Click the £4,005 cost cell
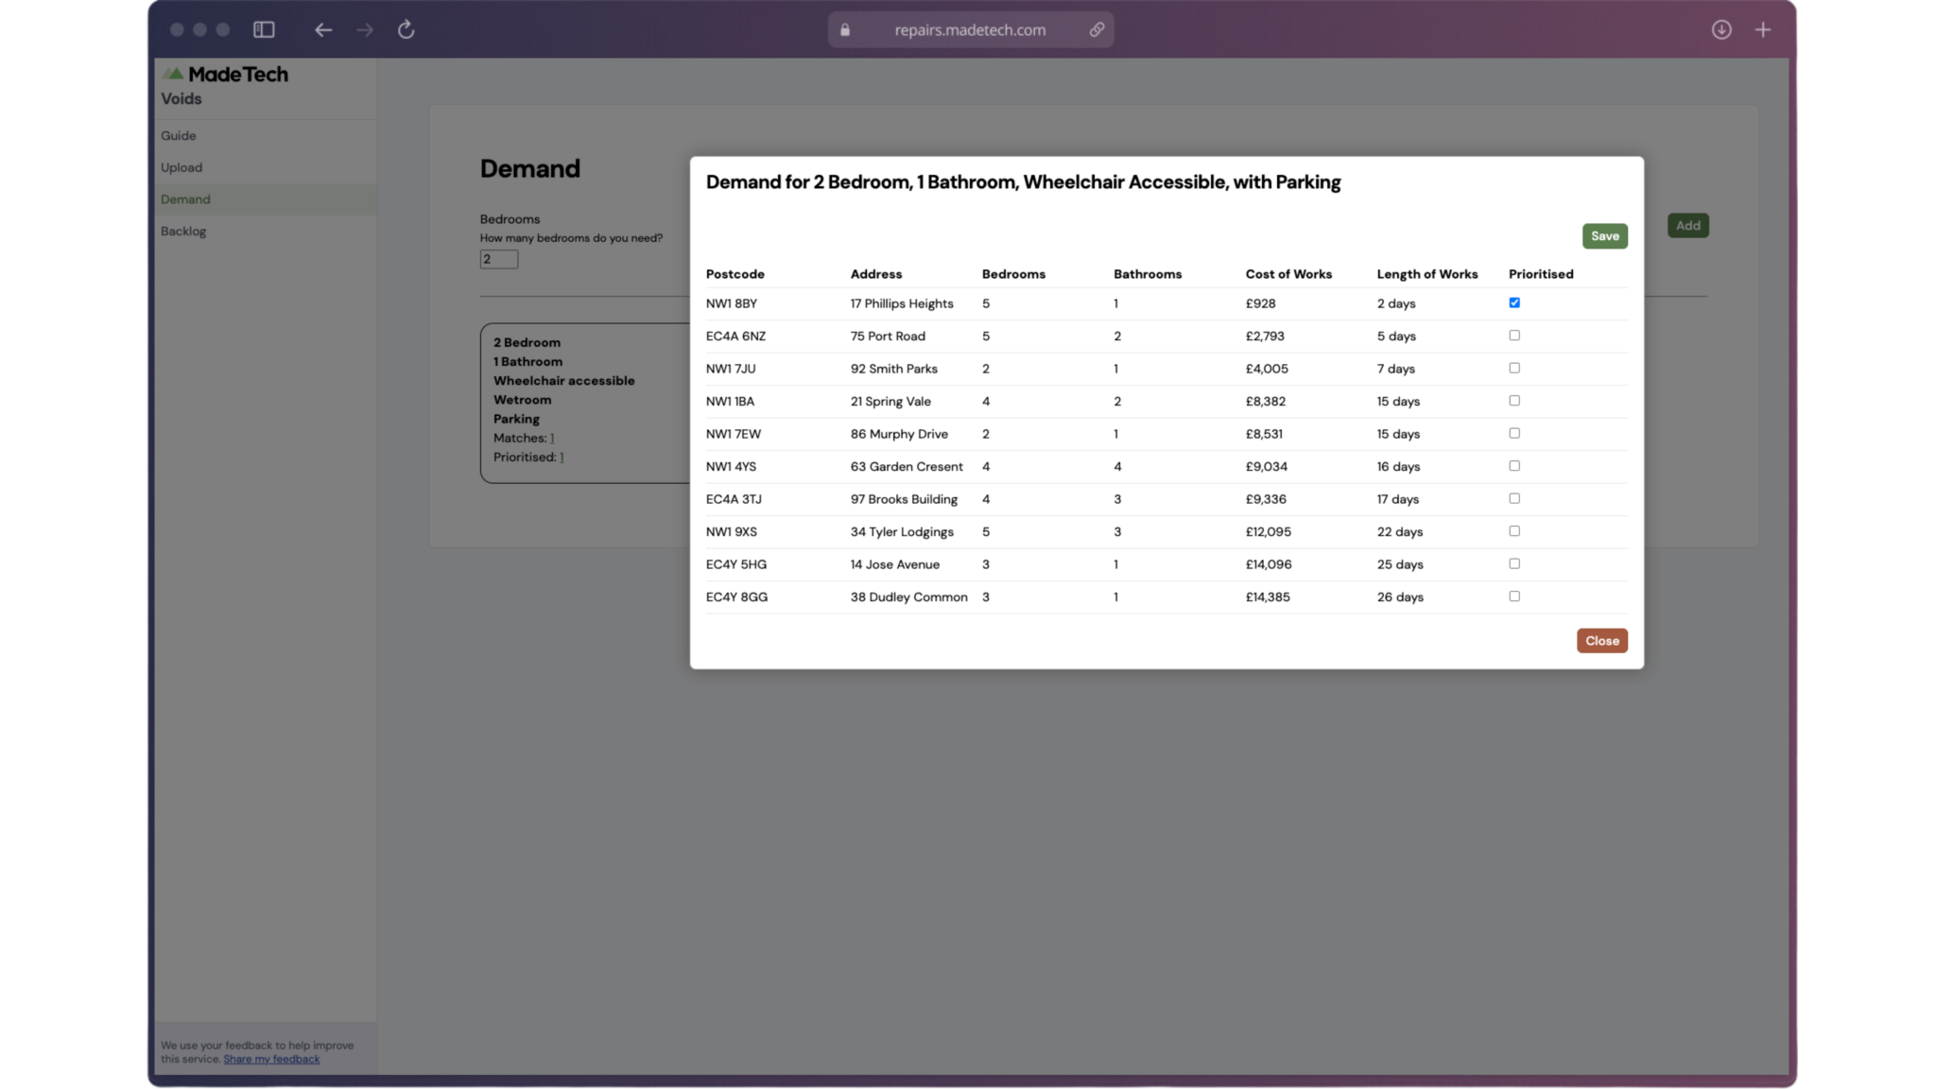 1266,369
